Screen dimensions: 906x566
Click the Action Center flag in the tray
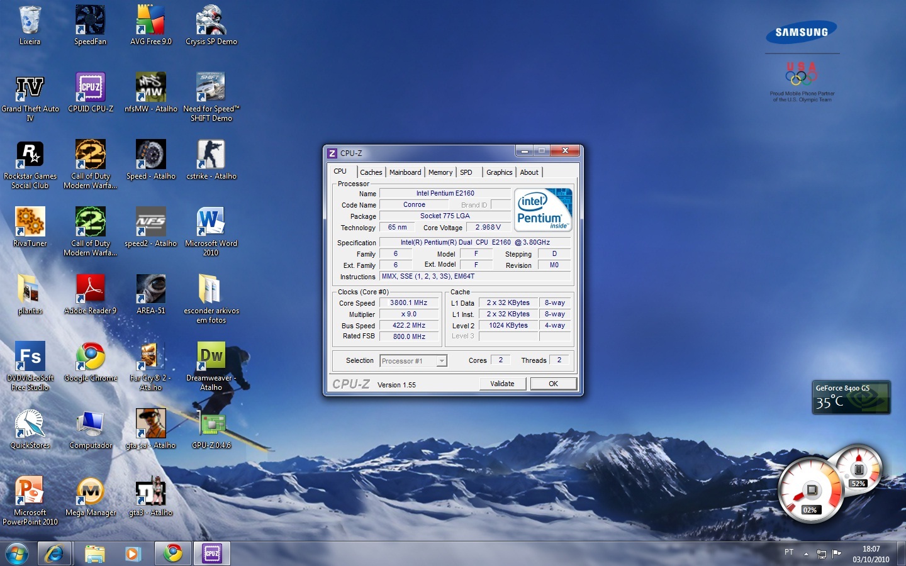coord(837,553)
